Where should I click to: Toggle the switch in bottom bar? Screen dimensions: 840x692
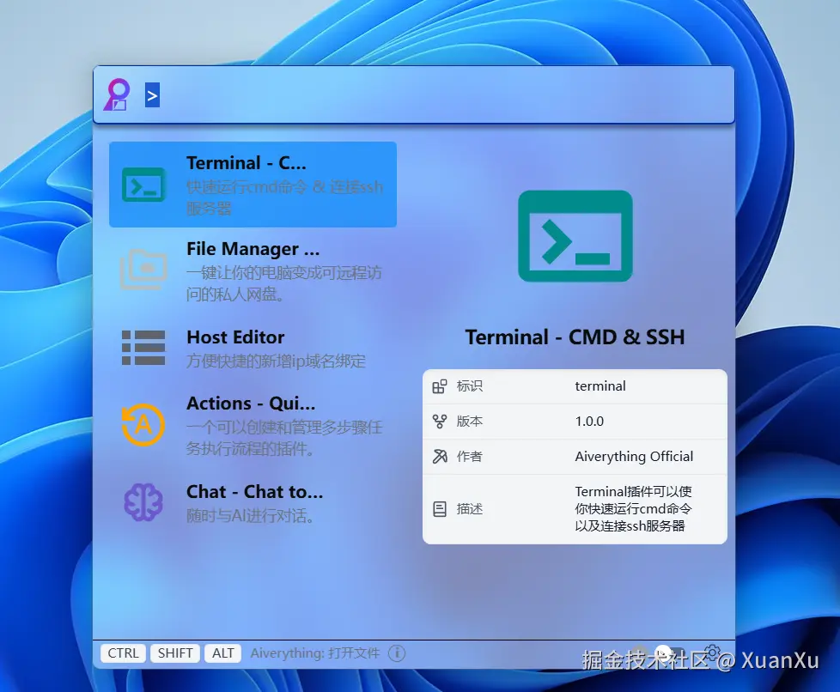click(x=670, y=653)
